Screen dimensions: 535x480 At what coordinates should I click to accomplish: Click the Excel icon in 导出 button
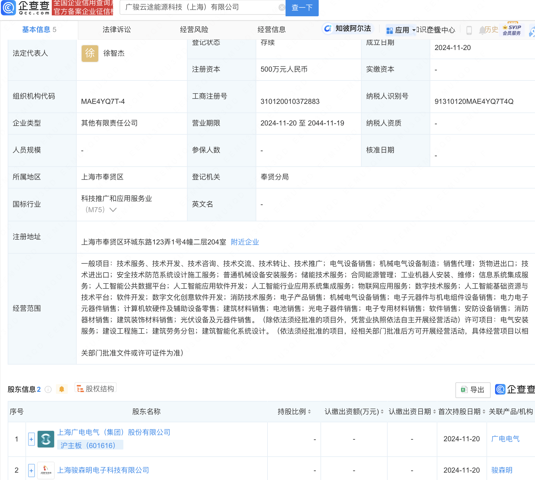click(x=464, y=390)
